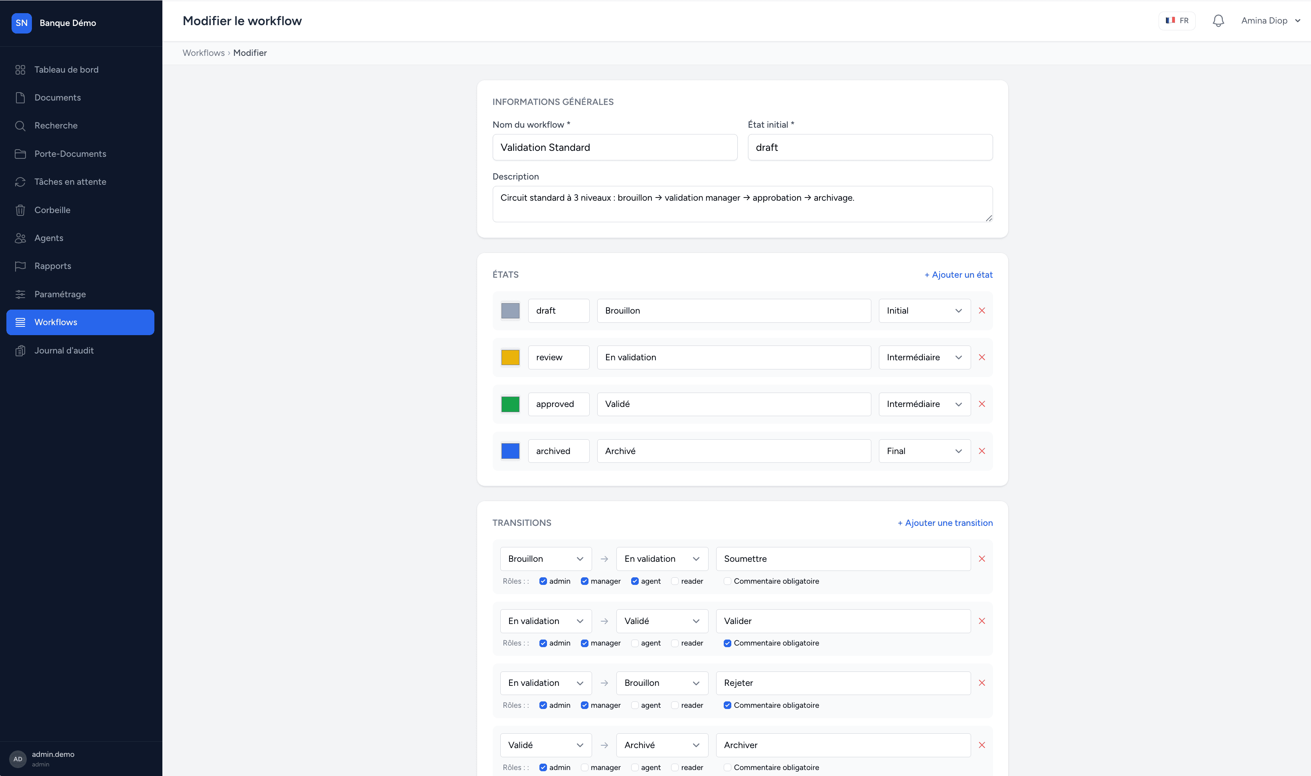Open Documents in sidebar
1311x776 pixels.
click(x=80, y=98)
